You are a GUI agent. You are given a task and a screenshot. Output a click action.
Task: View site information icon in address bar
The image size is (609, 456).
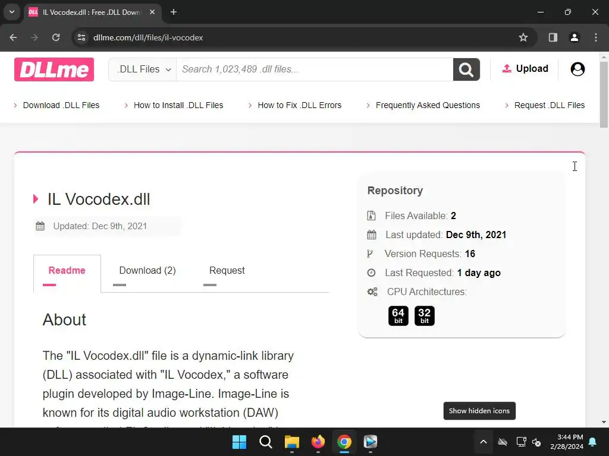coord(81,37)
